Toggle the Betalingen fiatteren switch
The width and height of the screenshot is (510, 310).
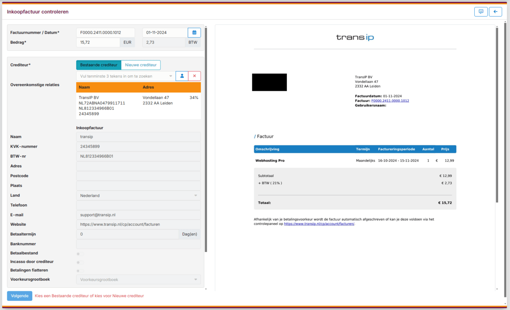[80, 271]
